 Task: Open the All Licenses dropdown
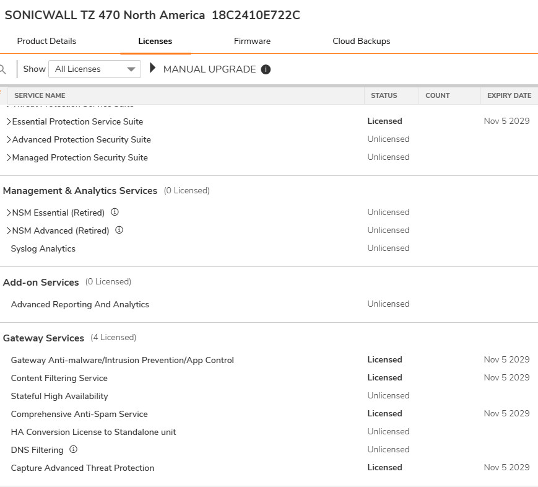(95, 69)
